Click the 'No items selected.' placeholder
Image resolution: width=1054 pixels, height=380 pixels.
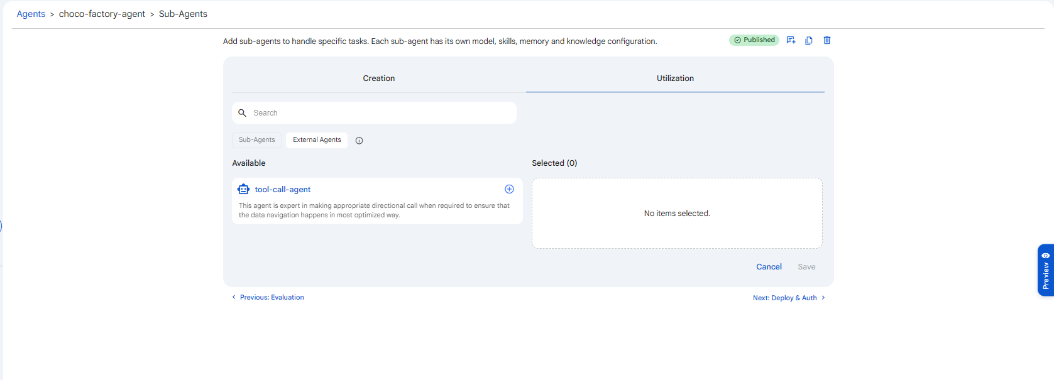click(677, 214)
